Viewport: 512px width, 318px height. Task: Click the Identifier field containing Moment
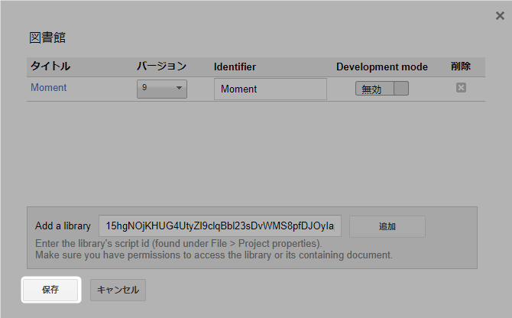[271, 89]
